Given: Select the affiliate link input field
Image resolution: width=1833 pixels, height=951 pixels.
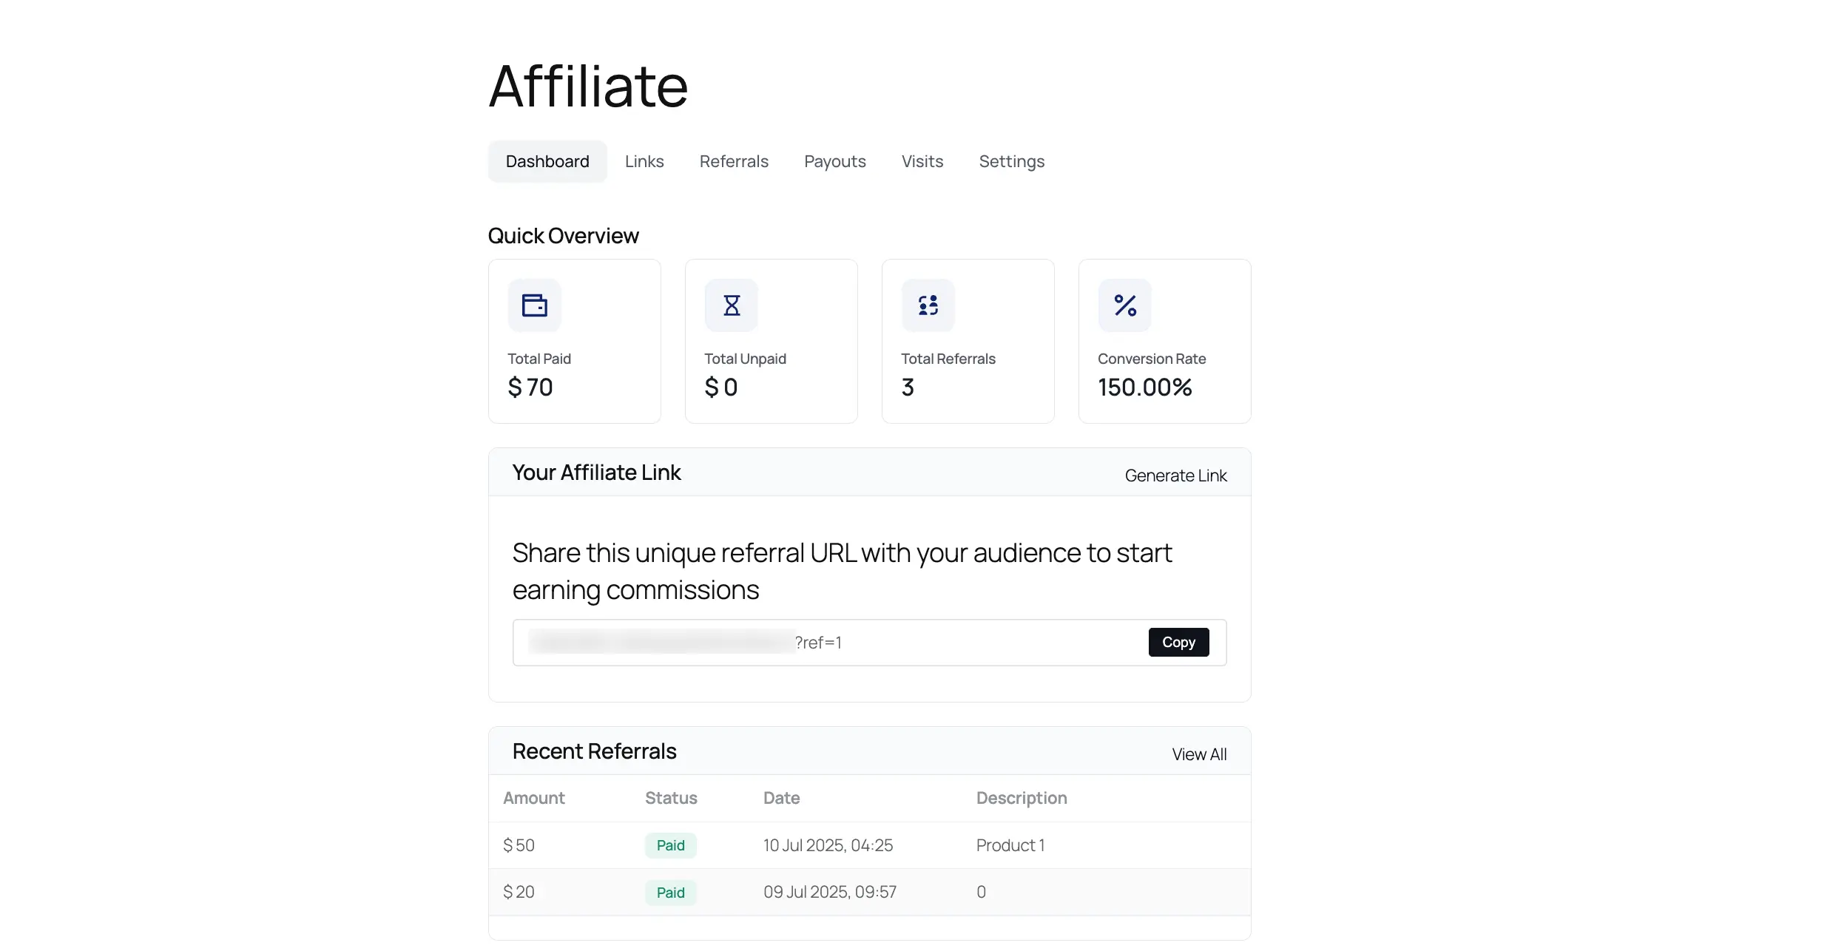Looking at the screenshot, I should [814, 642].
